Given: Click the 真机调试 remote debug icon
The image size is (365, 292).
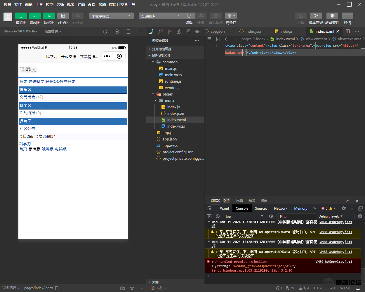Looking at the screenshot, I should [x=215, y=16].
